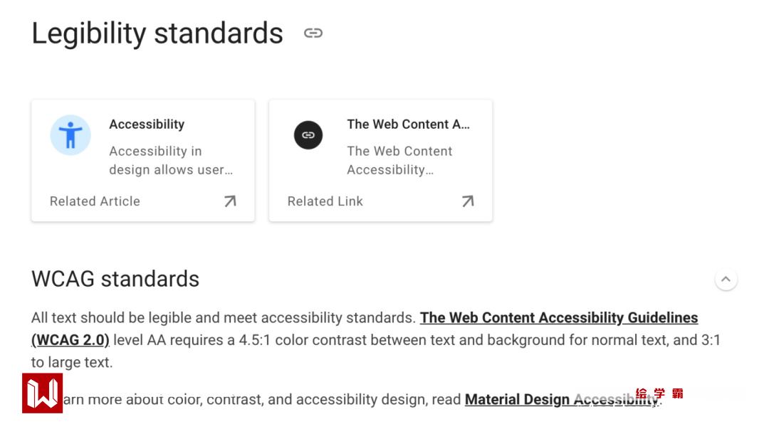769x429 pixels.
Task: Collapse the WCAG standards section
Action: tap(726, 279)
